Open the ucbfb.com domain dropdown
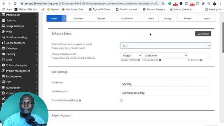 click(164, 56)
